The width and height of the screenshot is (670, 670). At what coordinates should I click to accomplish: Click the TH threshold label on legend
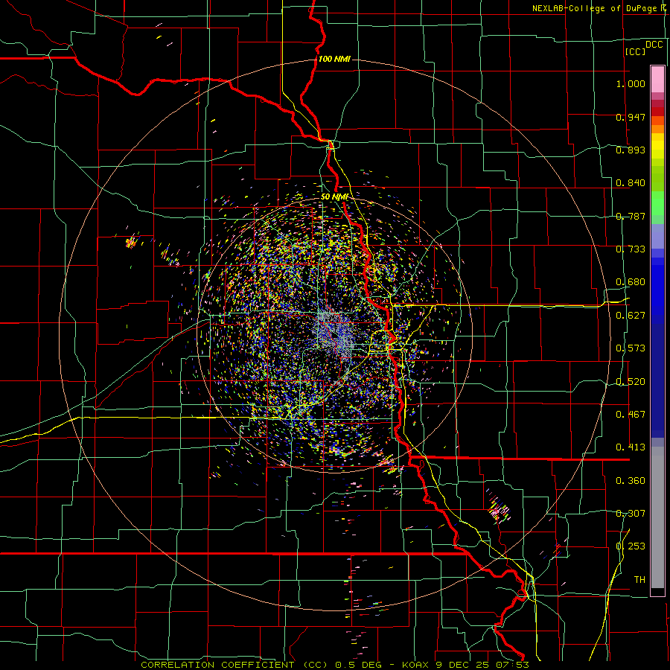point(639,580)
